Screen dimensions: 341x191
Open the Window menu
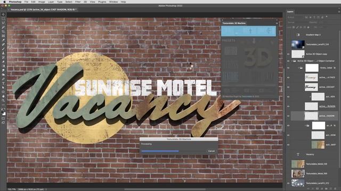[x=113, y=2]
